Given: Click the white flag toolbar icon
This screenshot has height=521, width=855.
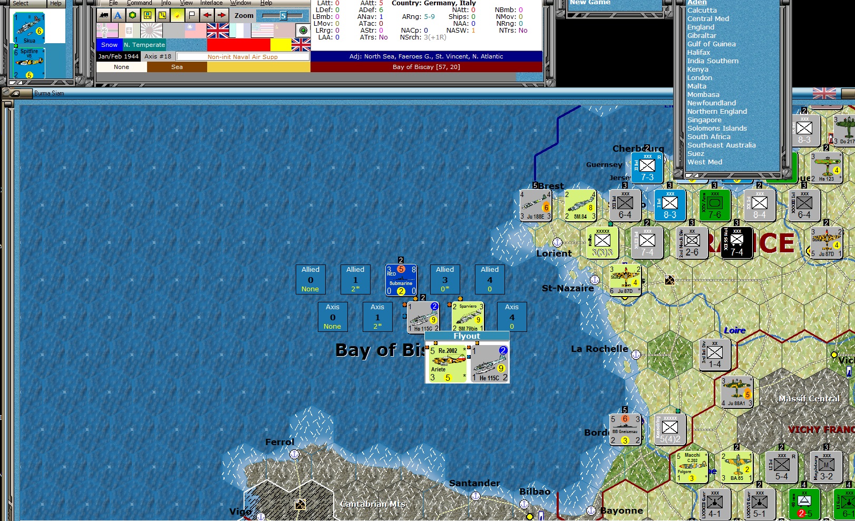Looking at the screenshot, I should pos(192,15).
